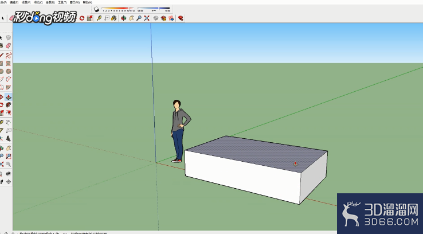Select the Dimension tool in side toolbar

pos(9,123)
